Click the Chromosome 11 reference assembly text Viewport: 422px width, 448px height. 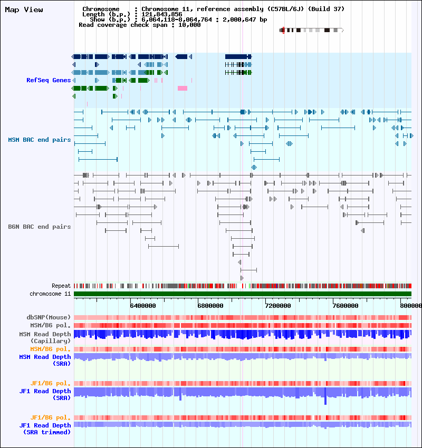point(243,9)
